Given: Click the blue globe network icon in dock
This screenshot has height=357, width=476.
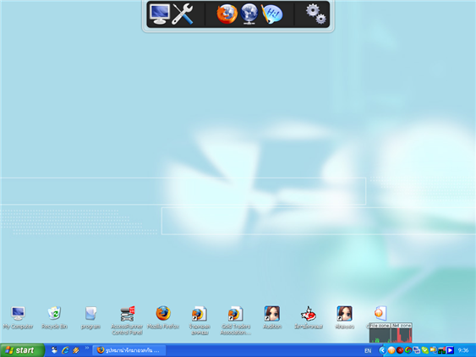Looking at the screenshot, I should pyautogui.click(x=249, y=14).
